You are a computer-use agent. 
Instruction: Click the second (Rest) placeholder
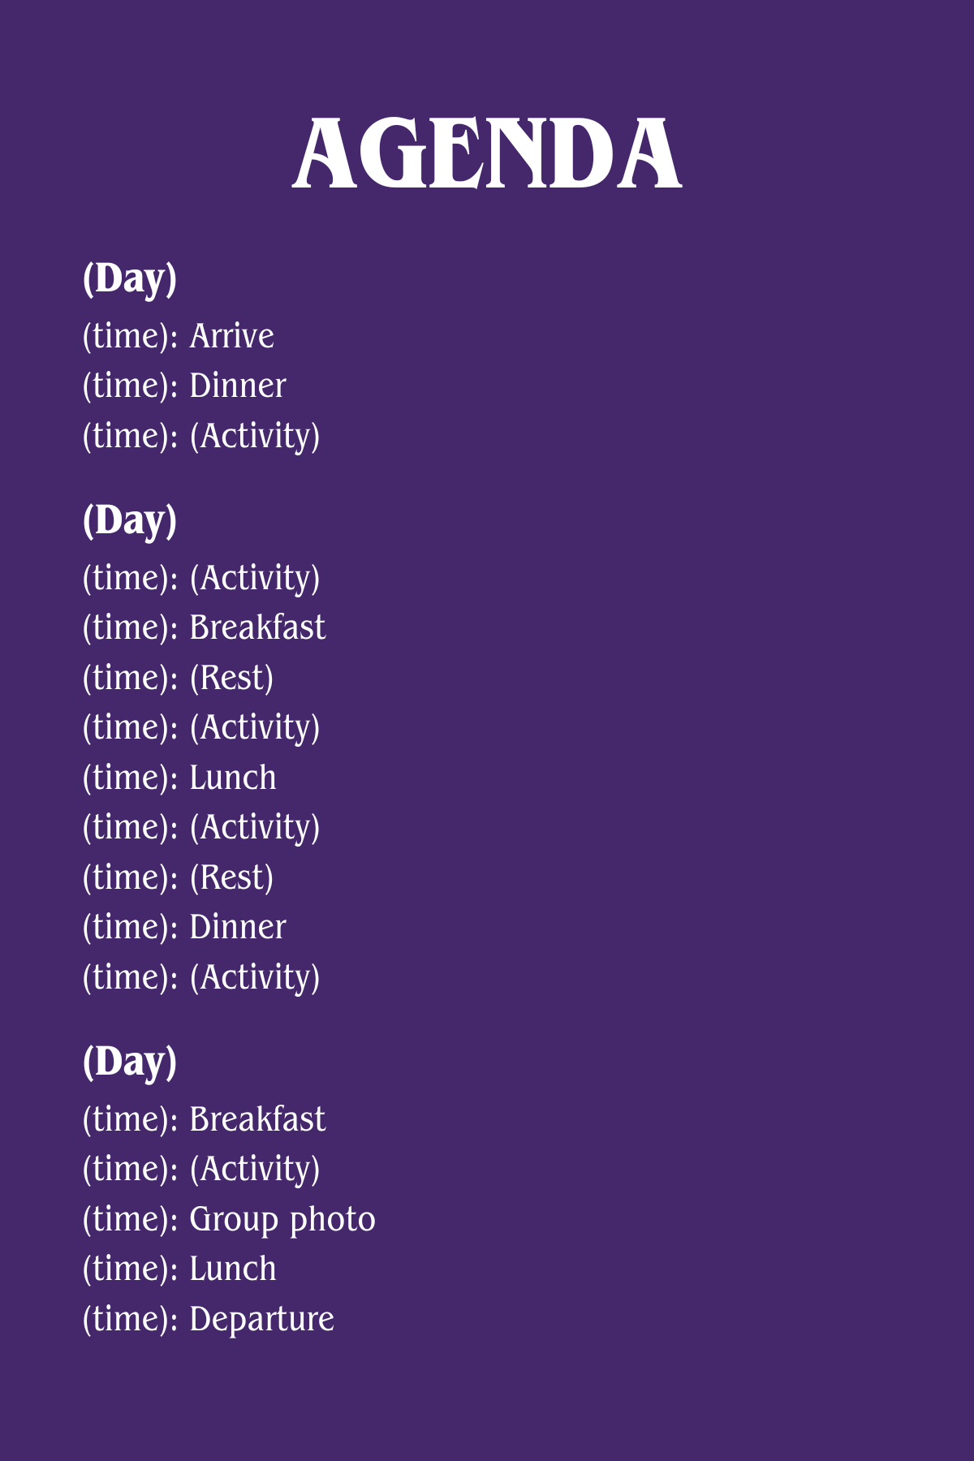[179, 877]
